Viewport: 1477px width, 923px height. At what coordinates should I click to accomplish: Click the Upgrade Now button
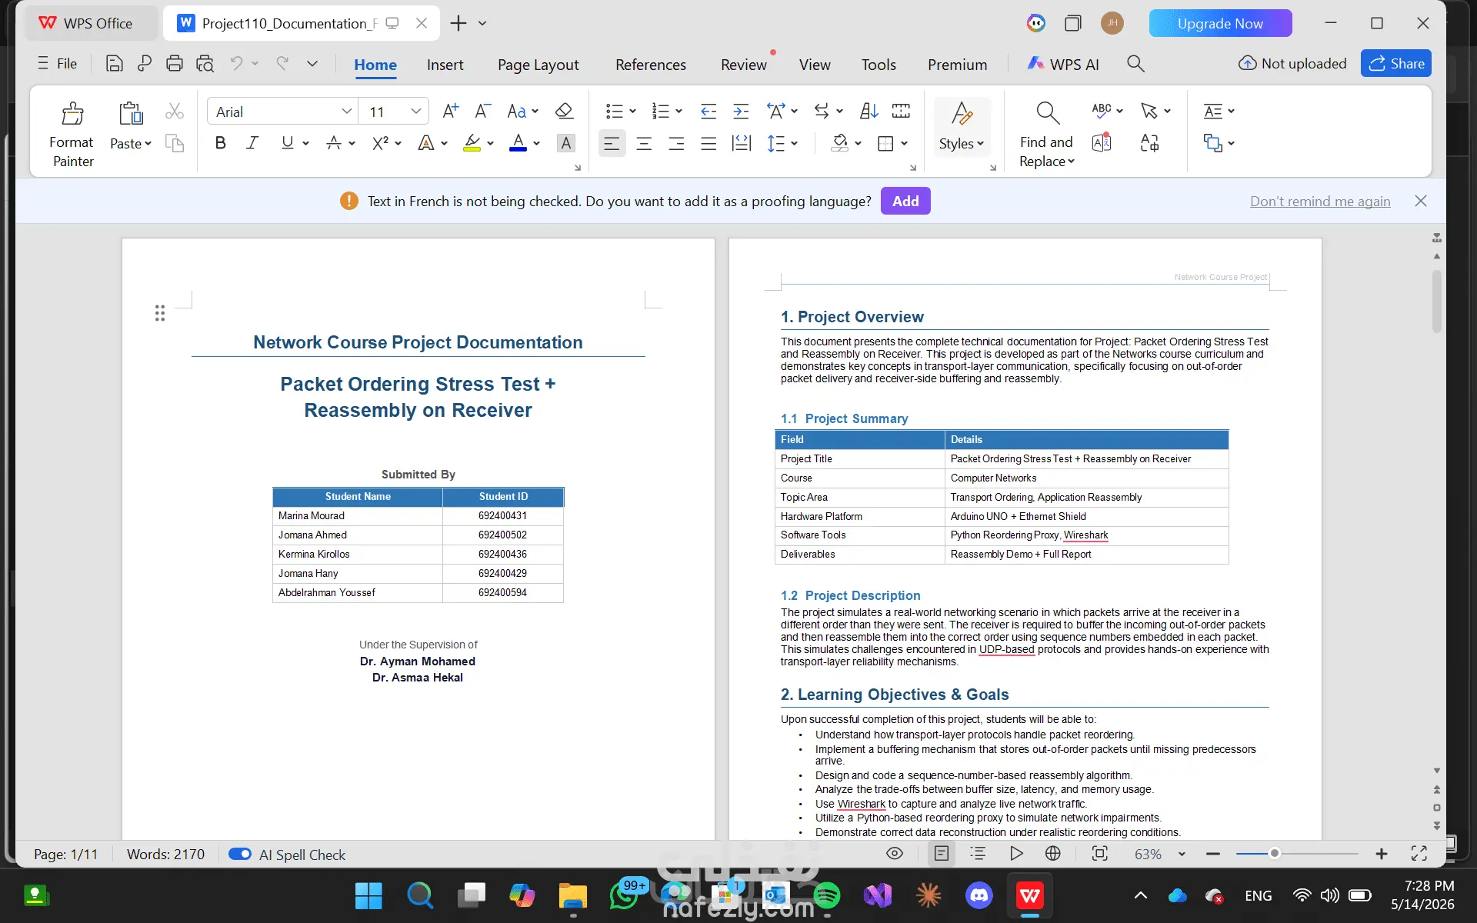pos(1220,23)
